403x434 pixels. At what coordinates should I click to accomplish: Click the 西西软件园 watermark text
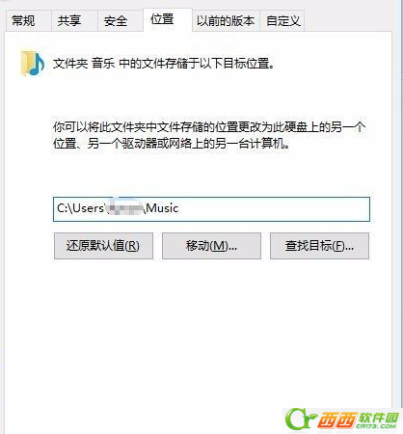coord(359,418)
